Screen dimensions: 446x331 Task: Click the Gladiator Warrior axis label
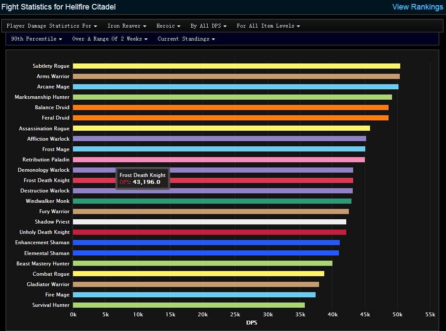pos(48,284)
